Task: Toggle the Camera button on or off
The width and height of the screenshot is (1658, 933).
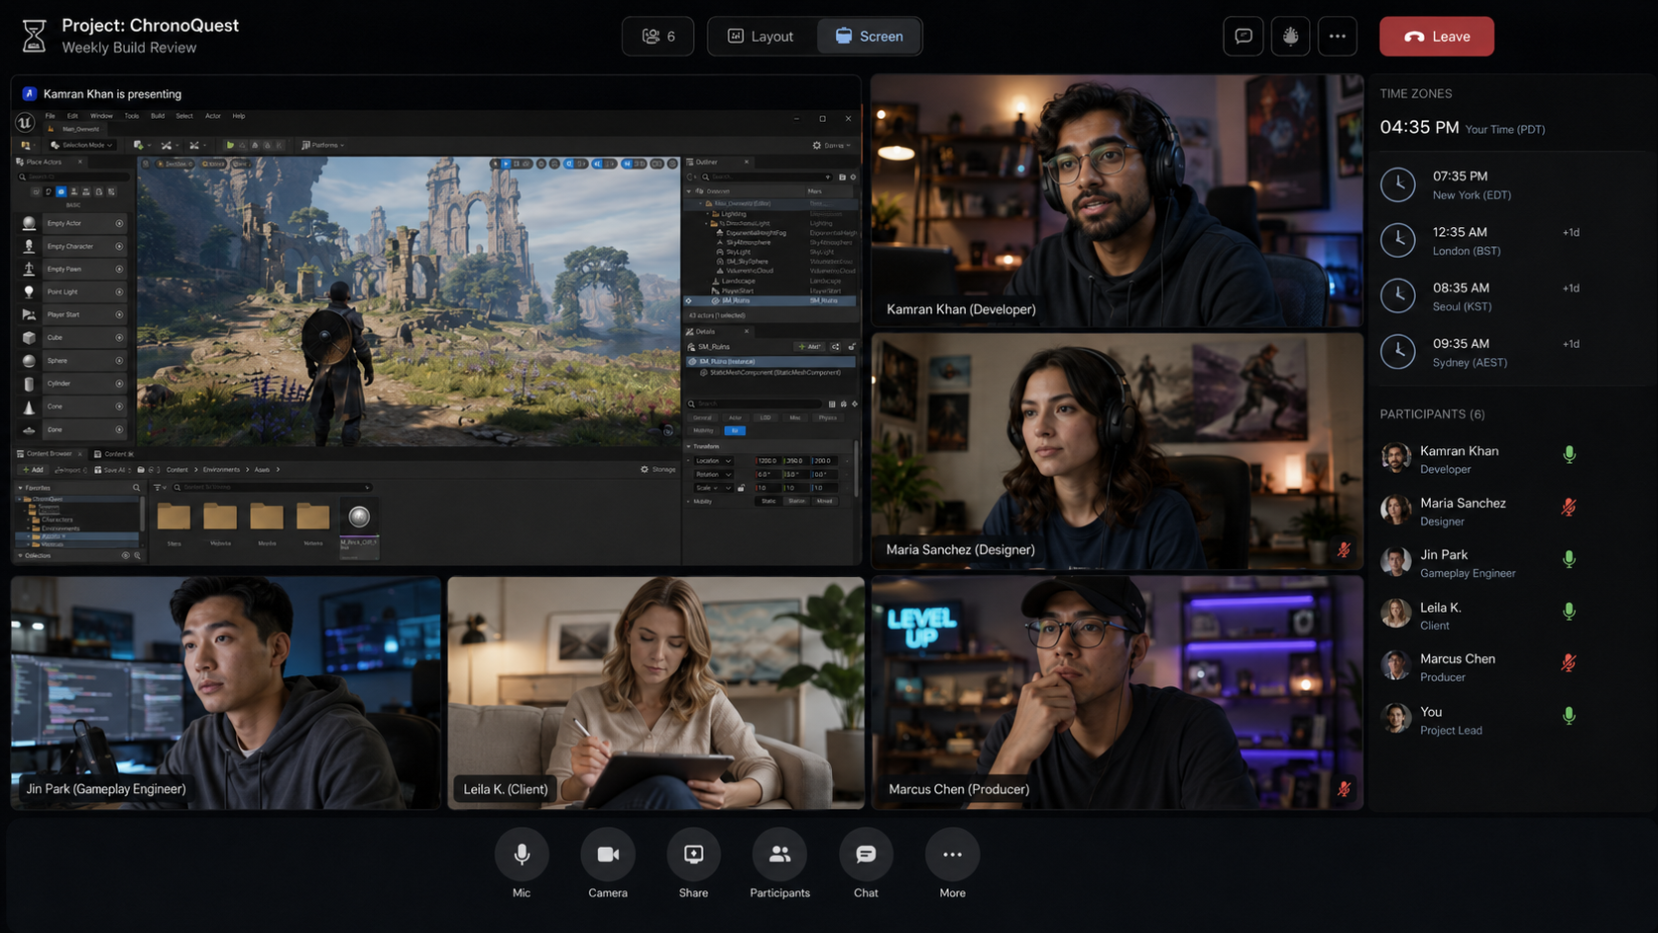Action: (x=608, y=854)
